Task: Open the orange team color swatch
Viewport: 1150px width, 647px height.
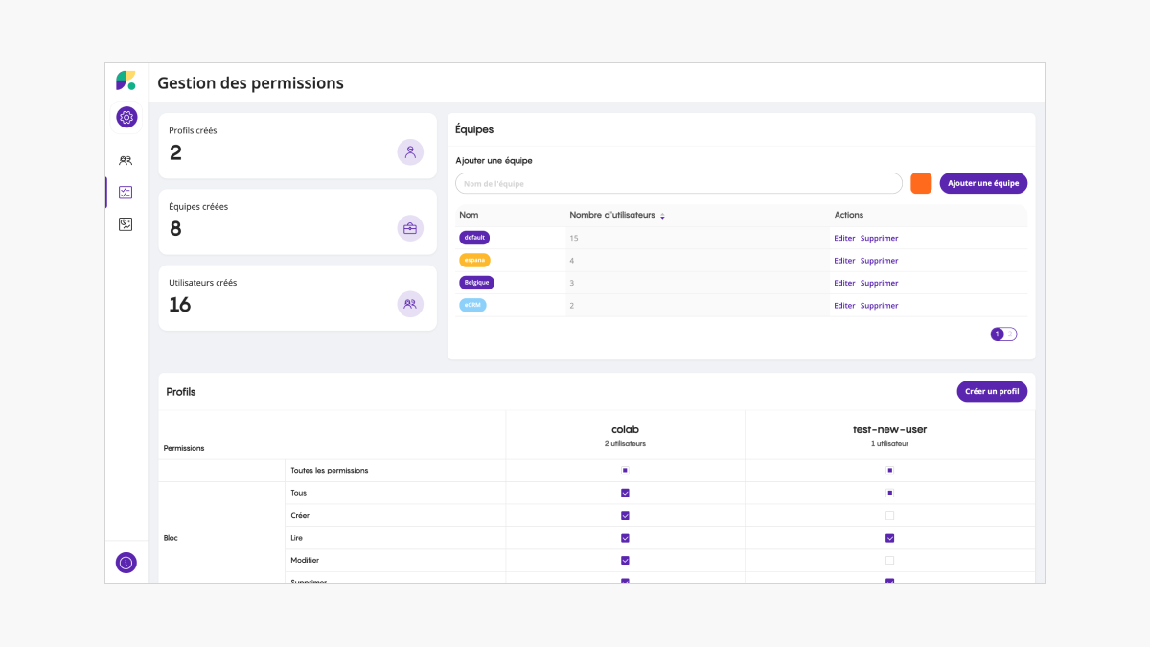Action: click(921, 183)
